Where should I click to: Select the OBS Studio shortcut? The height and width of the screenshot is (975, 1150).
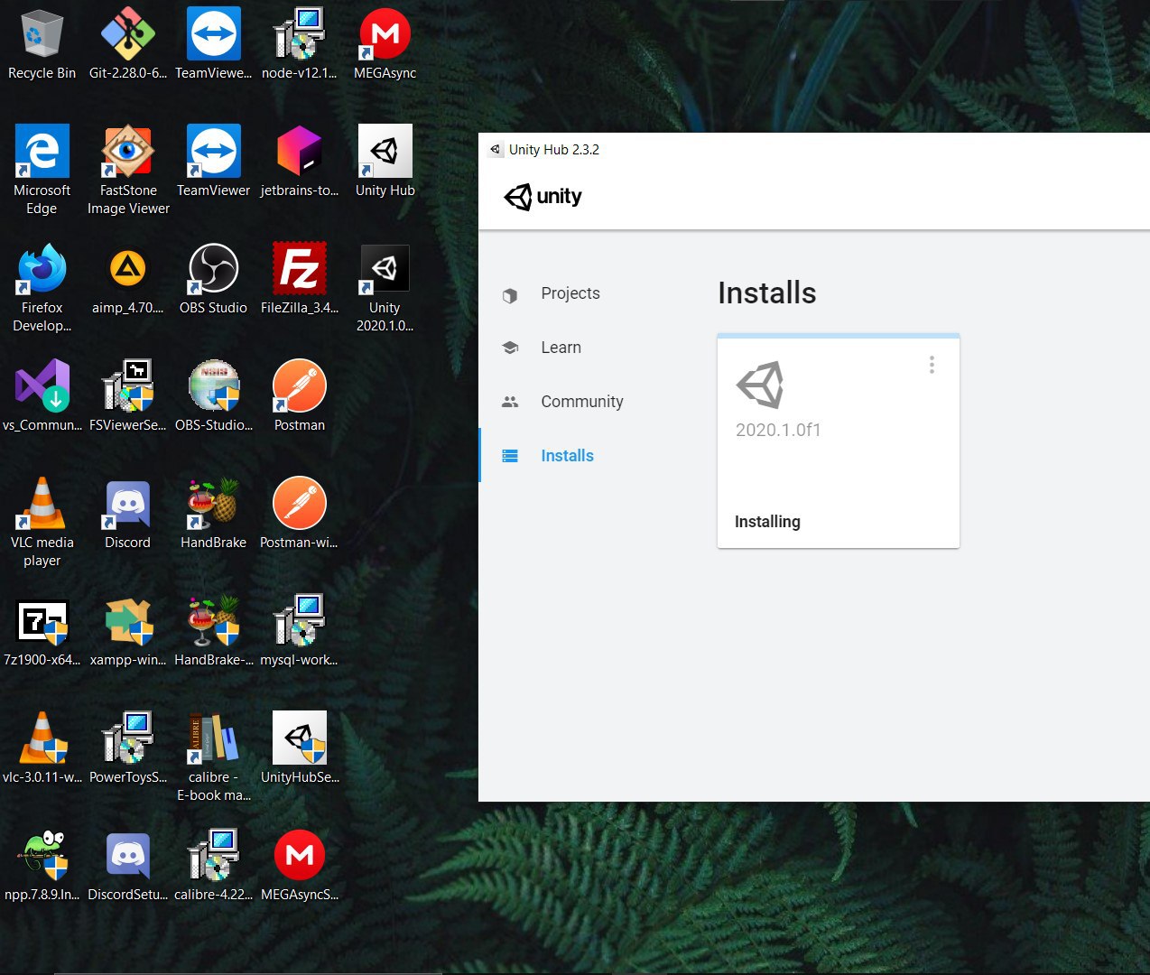click(x=214, y=278)
